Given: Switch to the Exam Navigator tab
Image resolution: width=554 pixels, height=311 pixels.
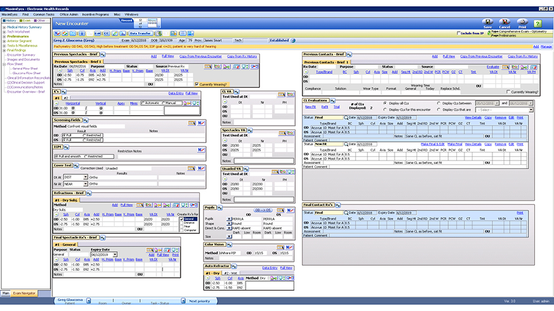Looking at the screenshot, I should tap(24, 292).
